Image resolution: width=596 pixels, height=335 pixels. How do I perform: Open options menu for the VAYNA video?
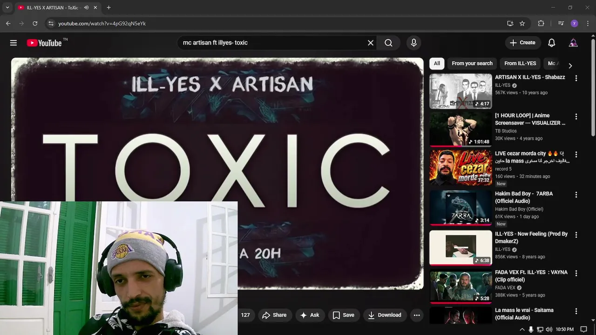(576, 273)
